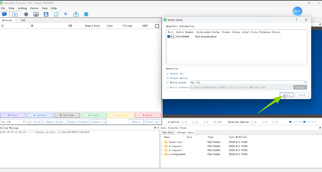
Task: Uncheck the Format device checkbox
Action: 168,78
